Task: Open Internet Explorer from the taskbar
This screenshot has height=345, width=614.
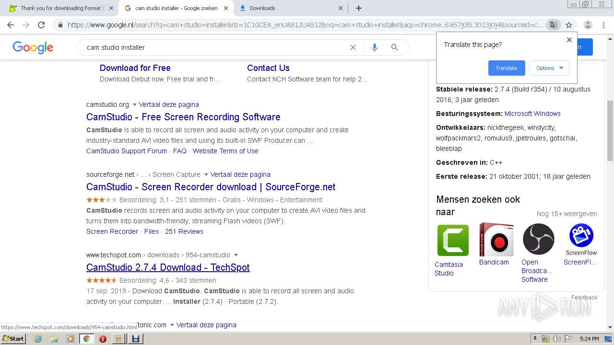Action: 38,339
